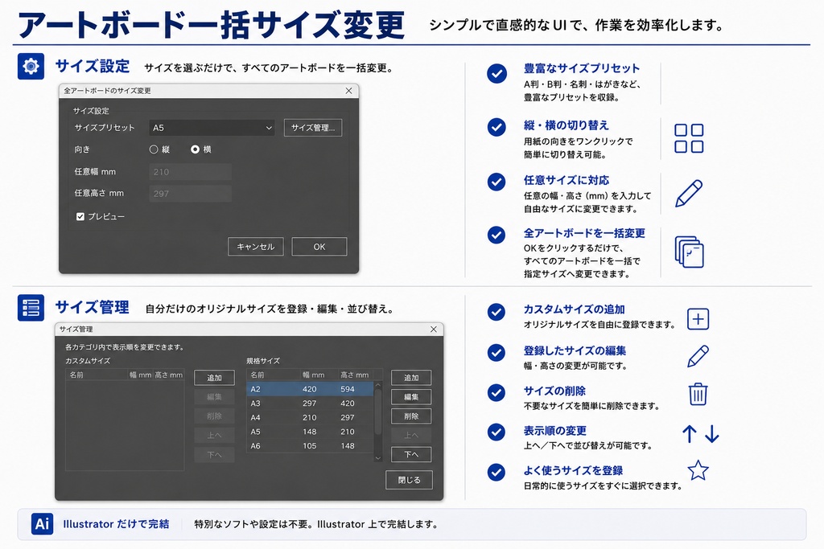Click the 名前 column header in 規格サイズ
This screenshot has width=824, height=549.
click(272, 375)
